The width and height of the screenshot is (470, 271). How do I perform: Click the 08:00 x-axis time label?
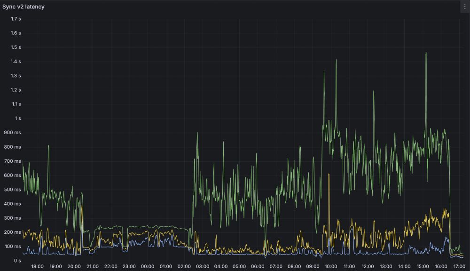coord(294,266)
